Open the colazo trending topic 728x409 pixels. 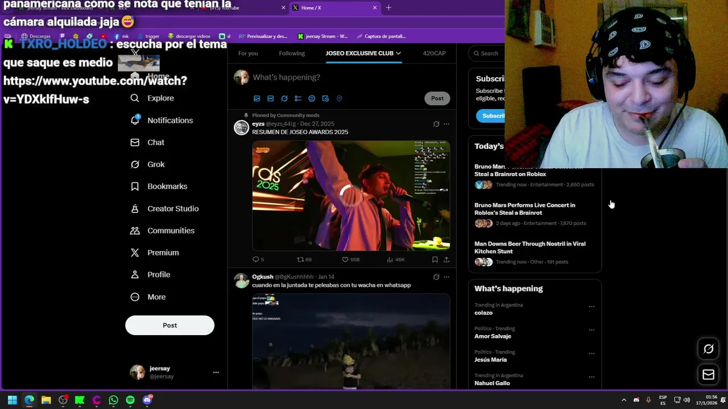[483, 313]
